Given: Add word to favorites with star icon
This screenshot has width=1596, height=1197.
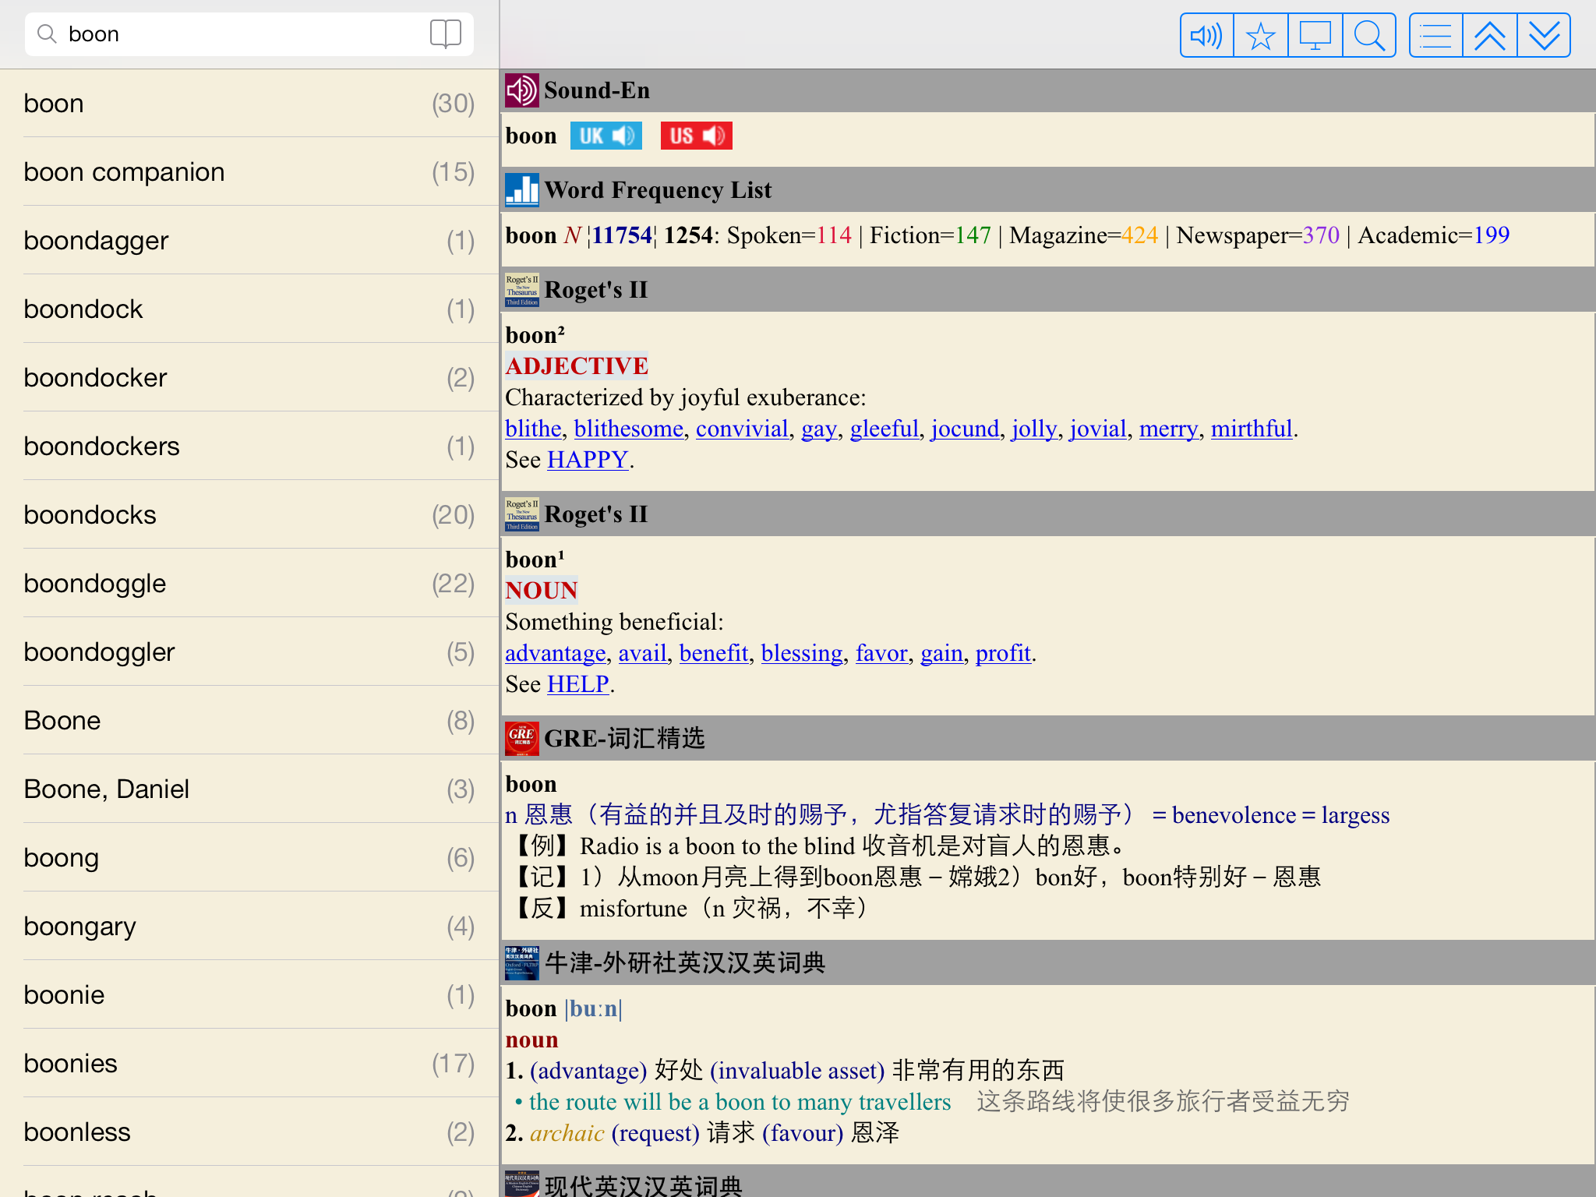Looking at the screenshot, I should [1261, 36].
